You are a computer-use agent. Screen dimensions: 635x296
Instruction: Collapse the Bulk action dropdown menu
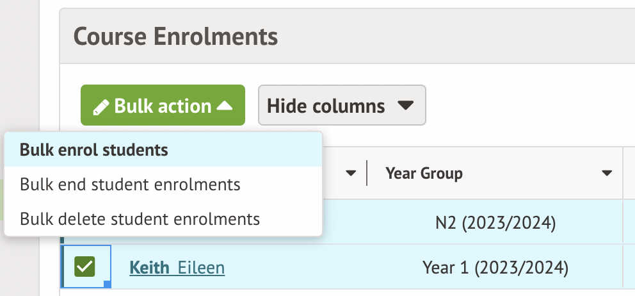click(x=163, y=106)
